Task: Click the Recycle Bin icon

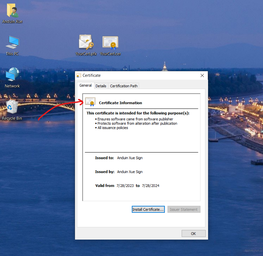Action: point(12,107)
